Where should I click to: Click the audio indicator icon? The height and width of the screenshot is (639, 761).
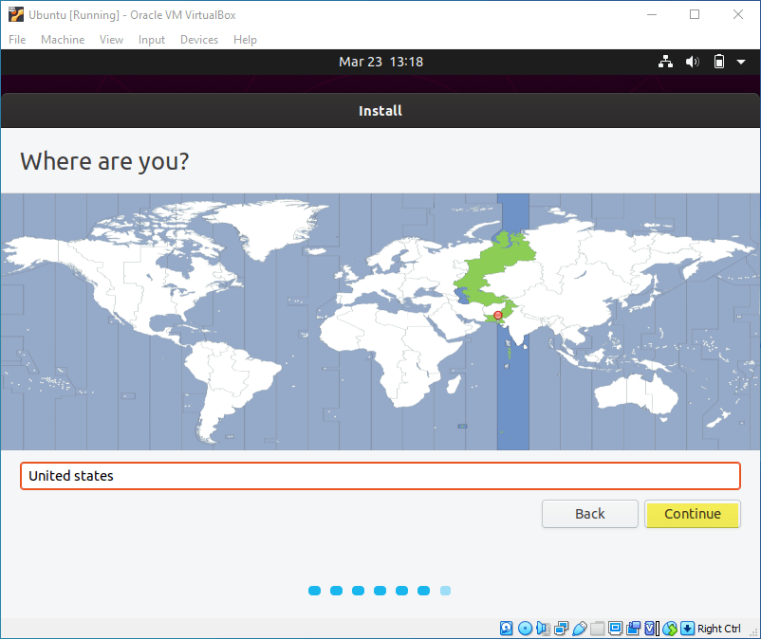click(x=543, y=629)
